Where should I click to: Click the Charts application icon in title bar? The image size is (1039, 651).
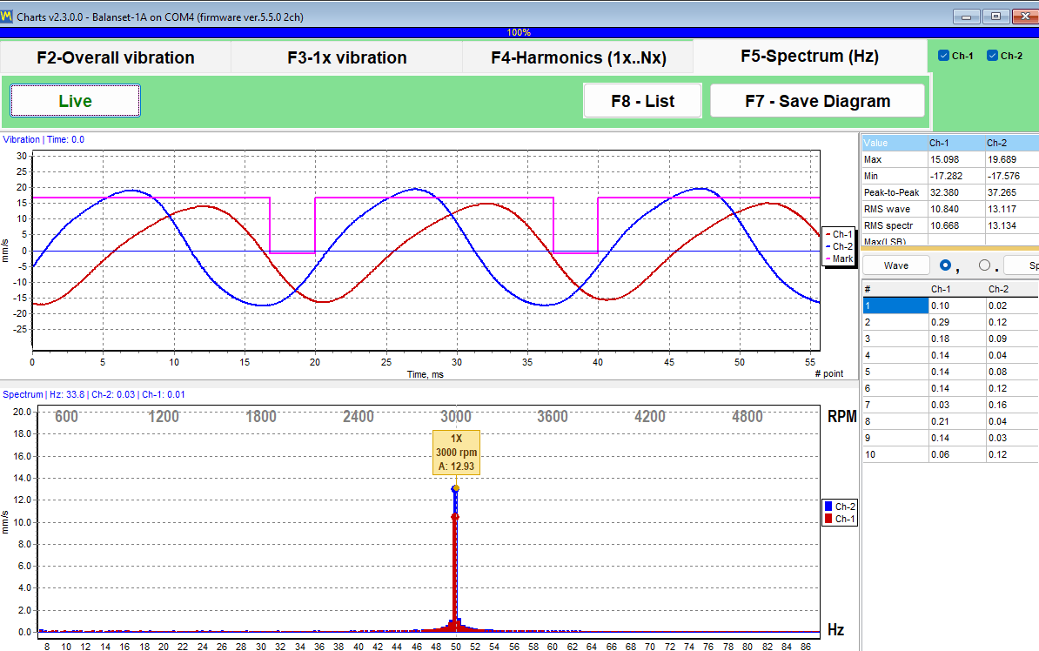[x=7, y=17]
